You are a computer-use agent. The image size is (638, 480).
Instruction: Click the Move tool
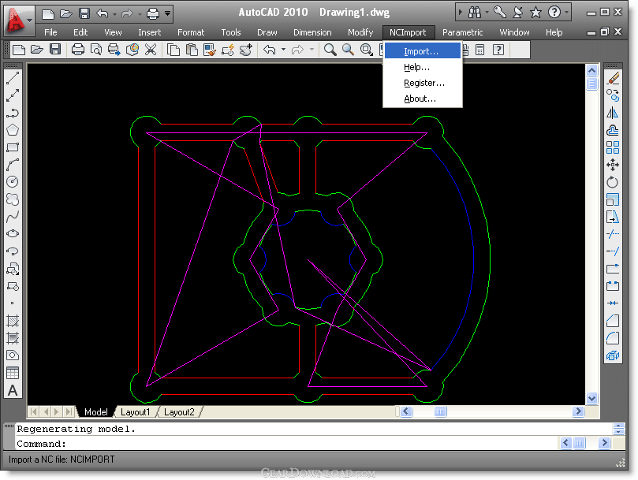[613, 165]
